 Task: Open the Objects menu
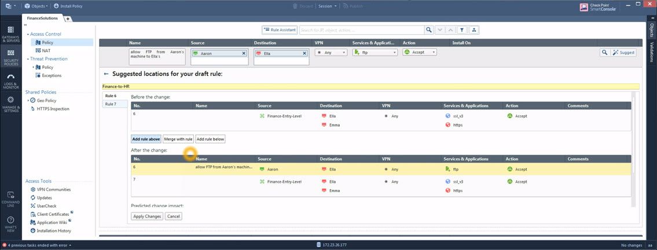coord(36,6)
